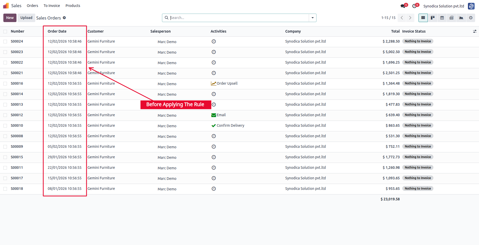Screen dimensions: 479x245
Task: Open the Activity view clock icon
Action: pyautogui.click(x=471, y=18)
